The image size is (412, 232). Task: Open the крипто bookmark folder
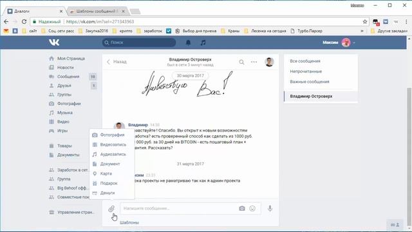click(x=123, y=31)
